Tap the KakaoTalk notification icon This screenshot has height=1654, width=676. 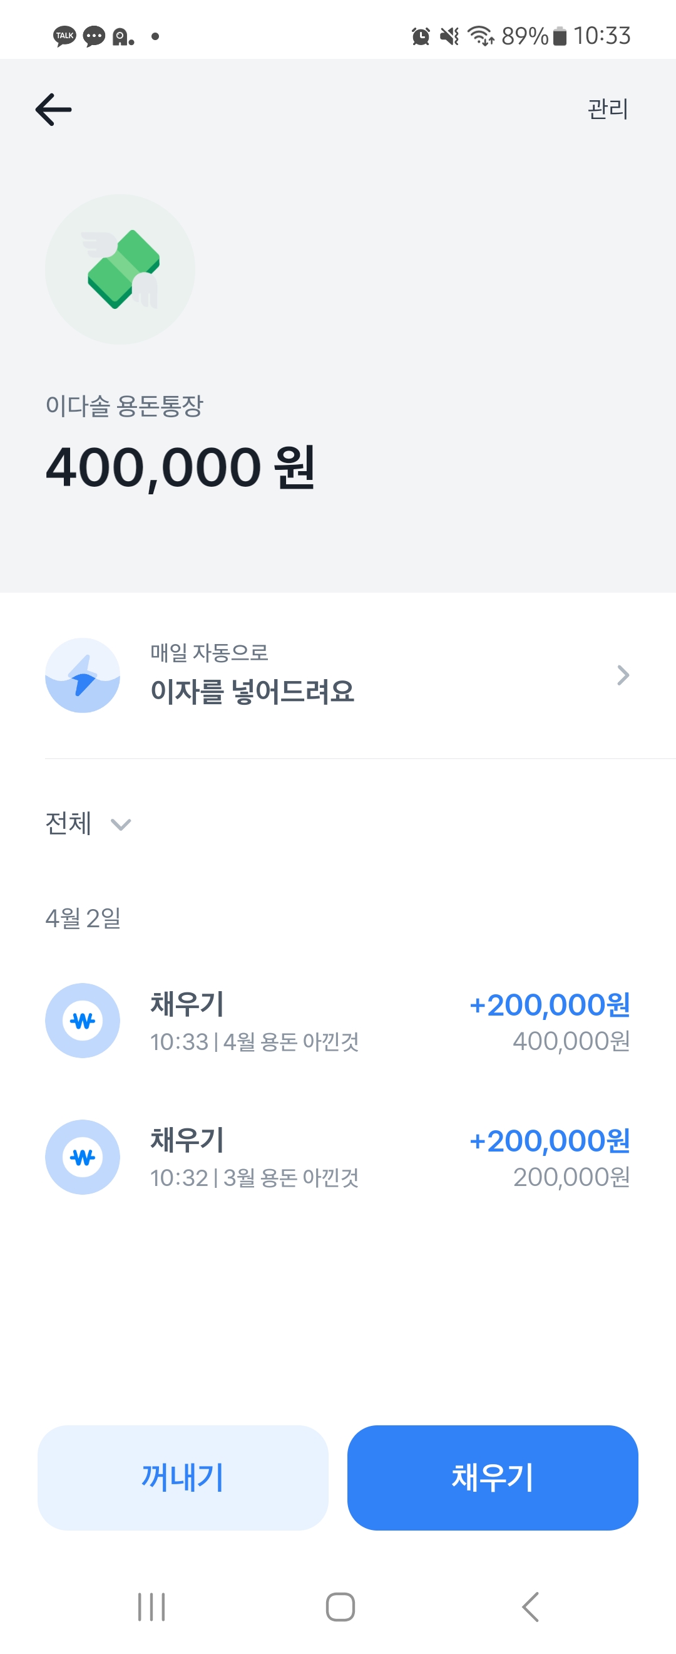tap(64, 36)
